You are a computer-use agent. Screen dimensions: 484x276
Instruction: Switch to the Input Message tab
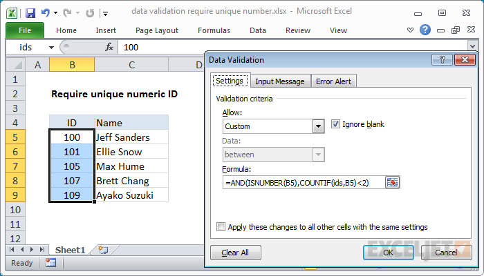pos(279,81)
